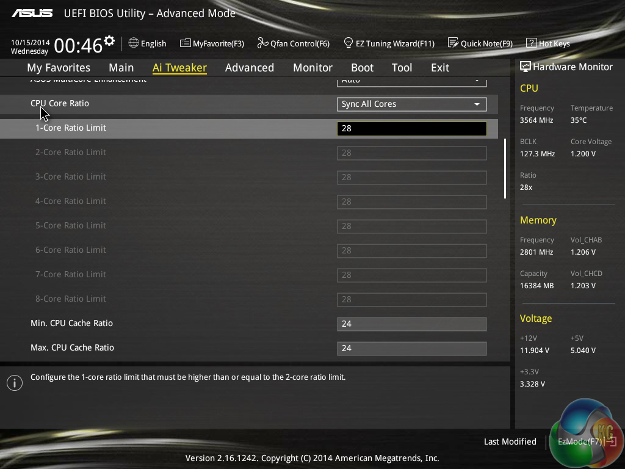Click the Vol_CHCD 1.203 V value
Screen dimensions: 625x469
[583, 286]
